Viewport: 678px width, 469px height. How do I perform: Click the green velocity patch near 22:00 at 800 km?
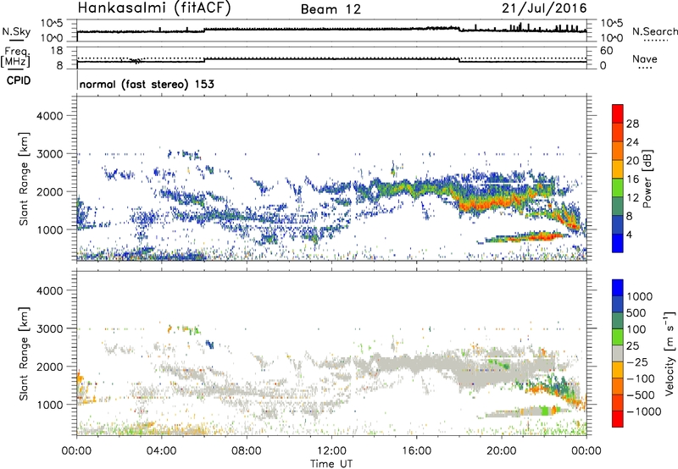pos(547,411)
